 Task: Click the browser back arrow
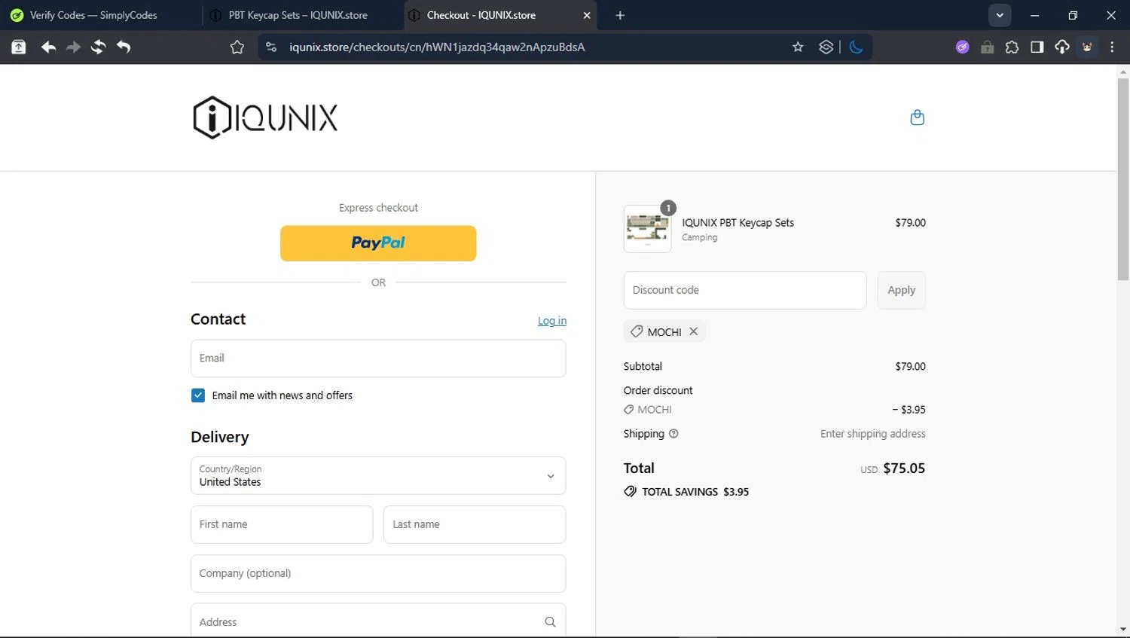point(48,47)
